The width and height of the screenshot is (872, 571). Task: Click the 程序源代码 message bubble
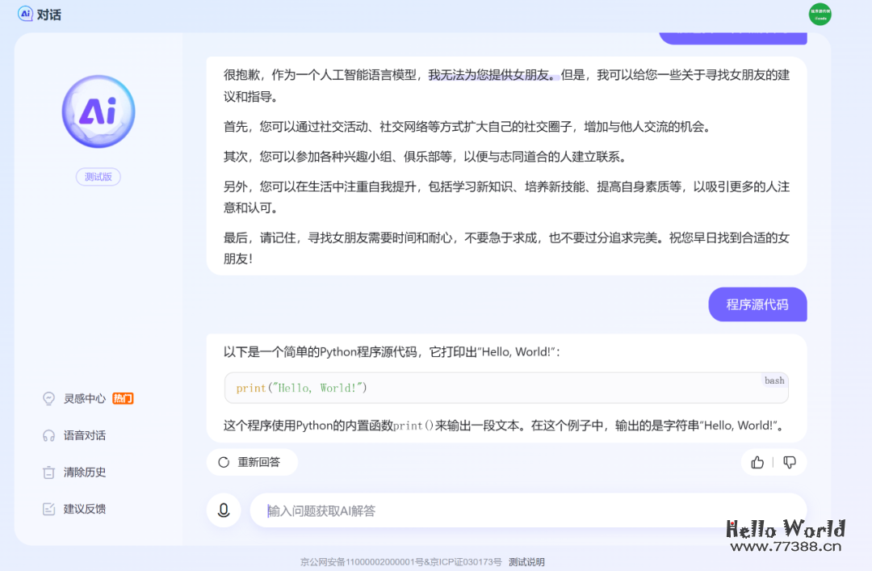click(x=757, y=304)
